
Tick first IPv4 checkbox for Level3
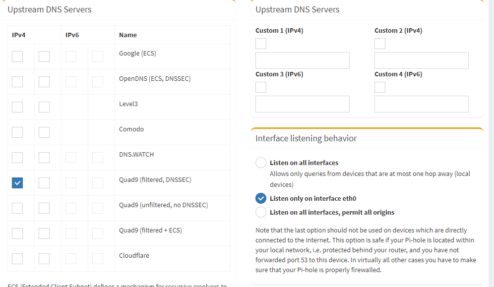point(17,107)
